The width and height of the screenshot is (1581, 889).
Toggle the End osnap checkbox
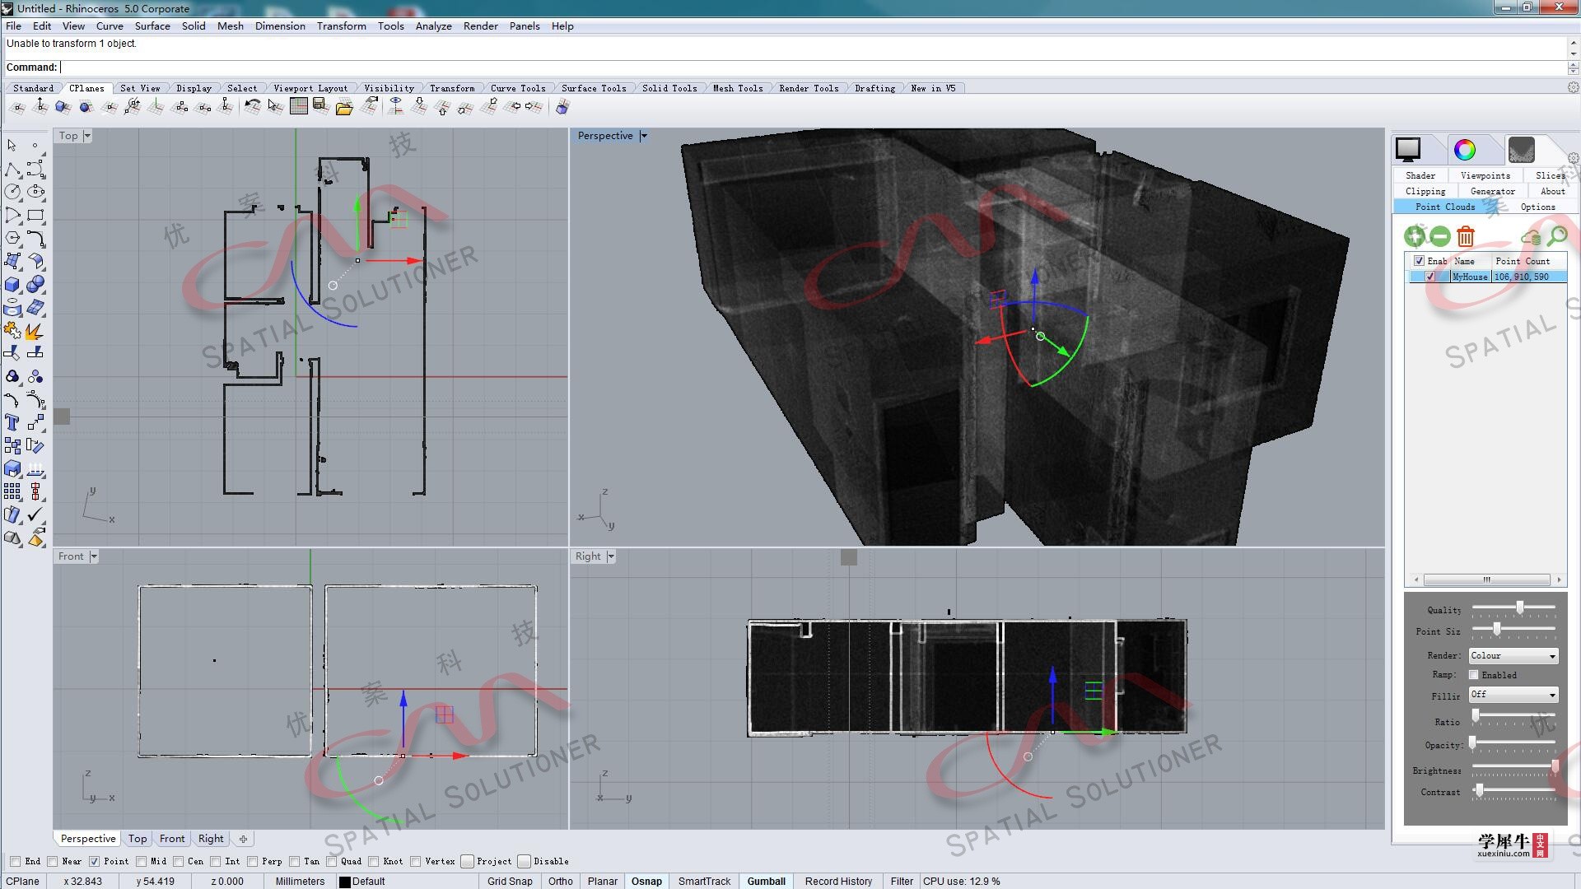(15, 861)
